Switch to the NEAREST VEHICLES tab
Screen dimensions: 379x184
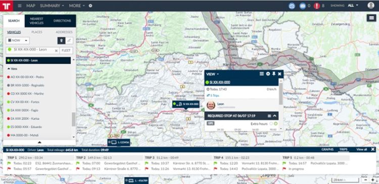(x=36, y=21)
